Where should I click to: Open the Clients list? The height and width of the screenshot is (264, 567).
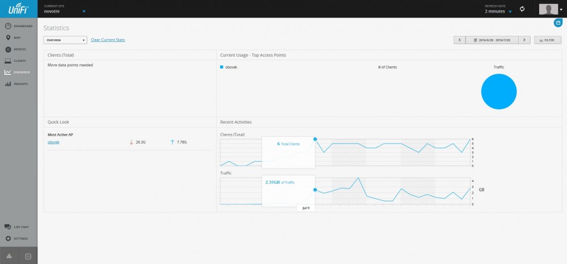(x=19, y=61)
